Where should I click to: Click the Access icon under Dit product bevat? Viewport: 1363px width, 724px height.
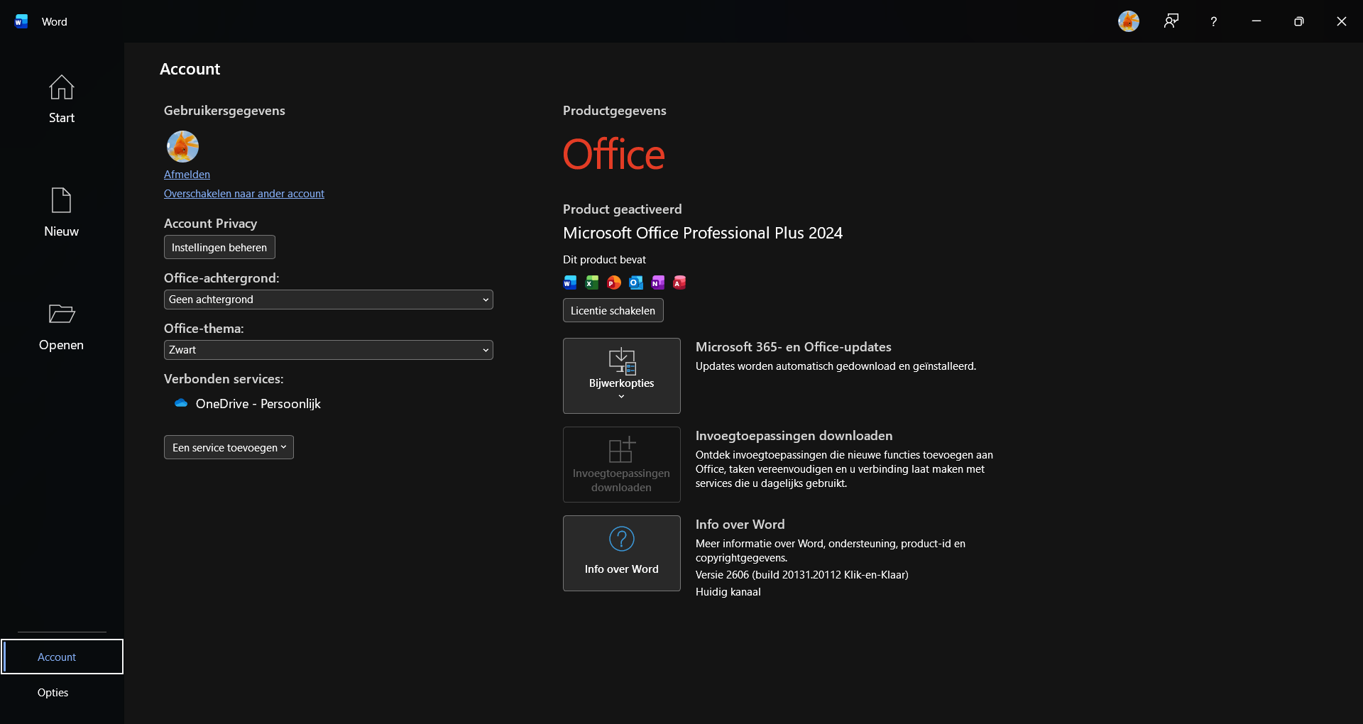679,283
